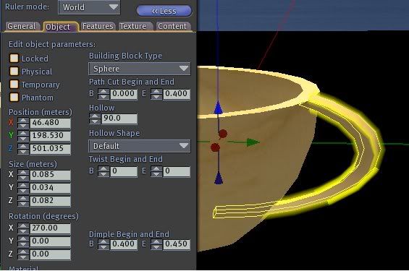Increase Hollow value with stepper up arrow
Viewport: 409px width, 271px height.
pyautogui.click(x=95, y=116)
